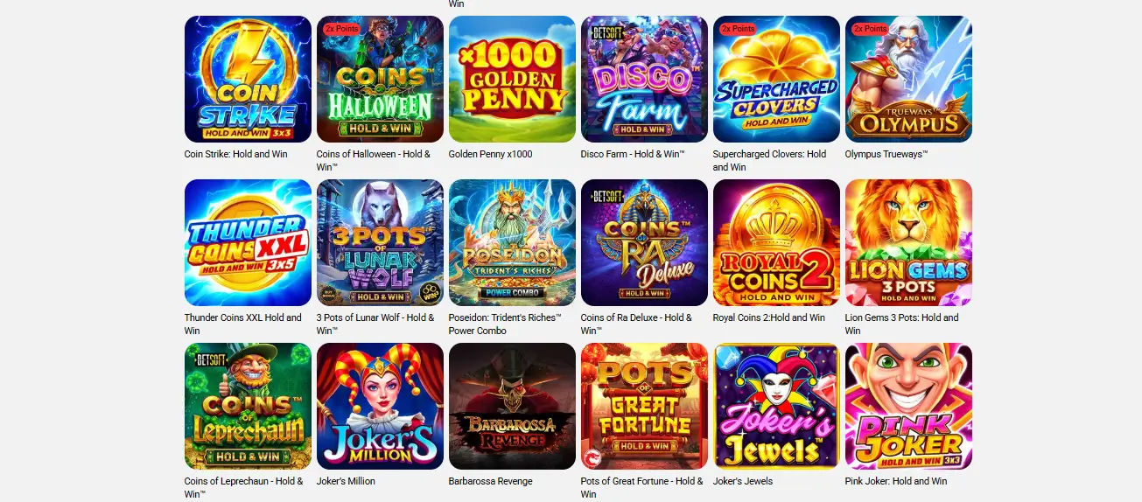
Task: Click Coins of Ra Deluxe tile
Action: point(644,242)
